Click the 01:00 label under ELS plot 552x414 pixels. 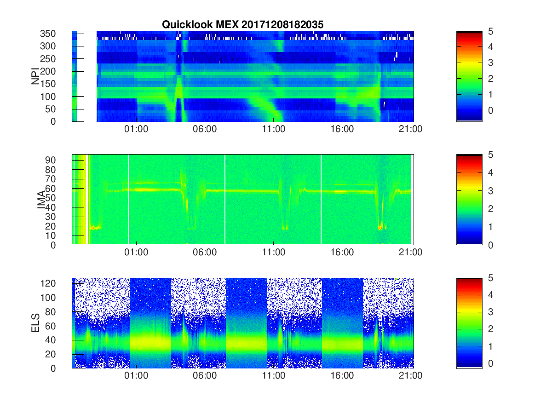tap(137, 376)
